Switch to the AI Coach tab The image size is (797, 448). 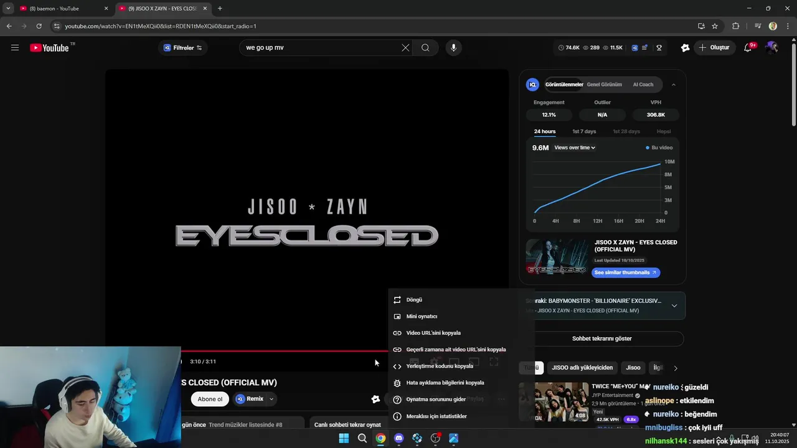click(643, 85)
